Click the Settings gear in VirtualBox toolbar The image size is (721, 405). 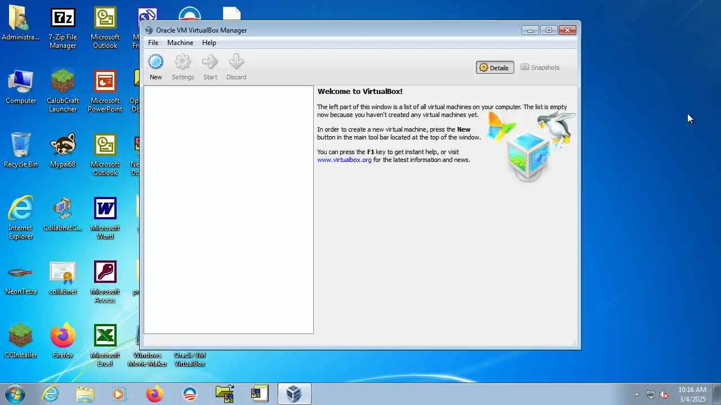[x=183, y=67]
